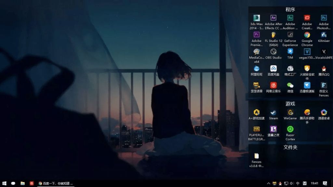Click the Adobe Audition icon
The width and height of the screenshot is (333, 187).
coord(290,18)
